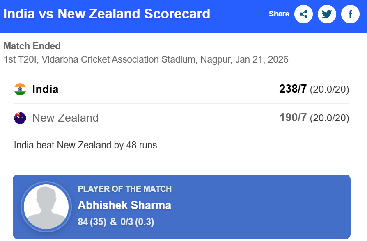Viewport: 367px width, 241px height.
Task: Click the India vs New Zealand Scorecard title
Action: [107, 14]
